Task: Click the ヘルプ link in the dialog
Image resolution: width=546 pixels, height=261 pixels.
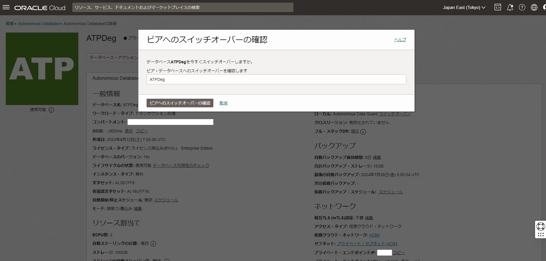Action: (x=400, y=40)
